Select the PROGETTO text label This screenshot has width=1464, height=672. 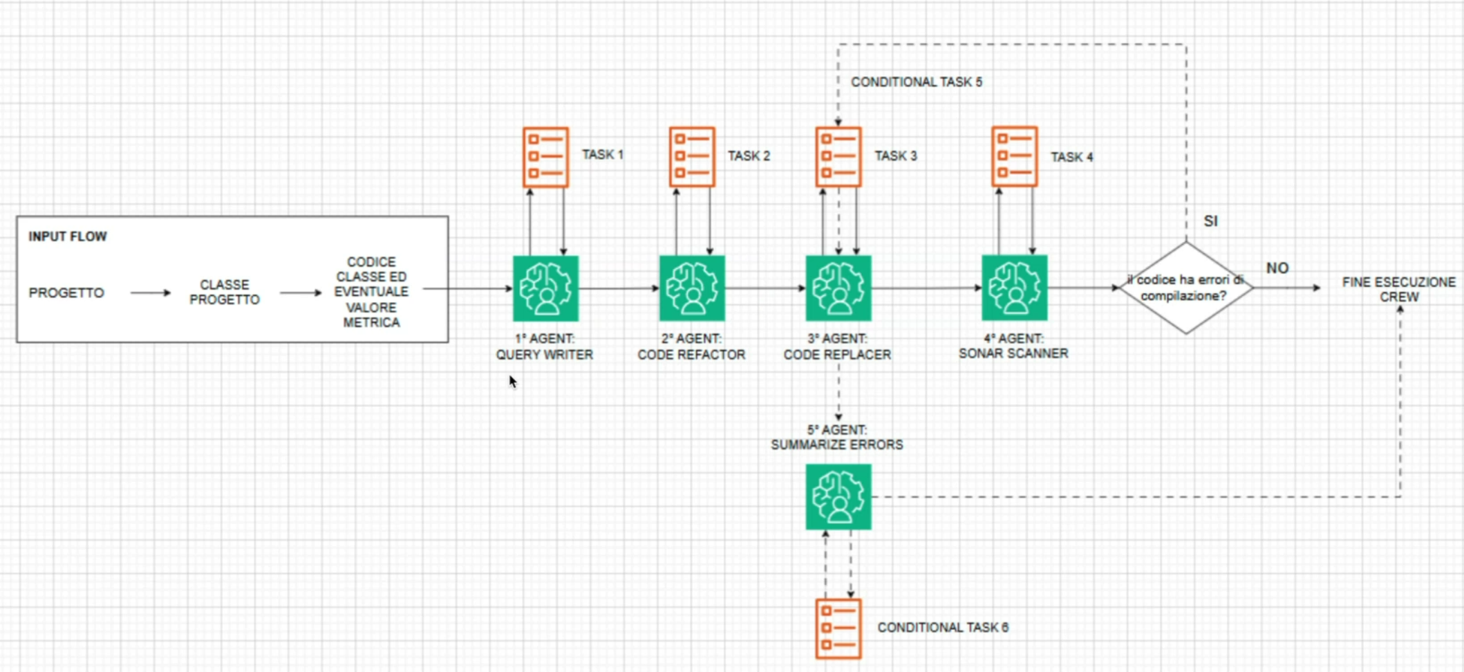click(66, 292)
